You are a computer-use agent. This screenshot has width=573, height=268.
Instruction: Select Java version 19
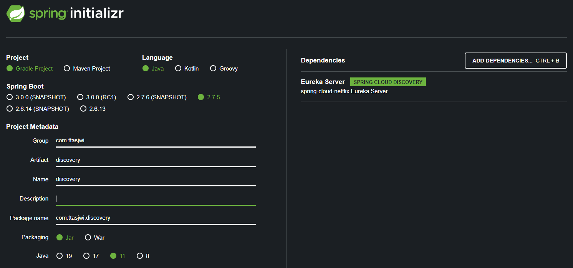click(x=64, y=256)
